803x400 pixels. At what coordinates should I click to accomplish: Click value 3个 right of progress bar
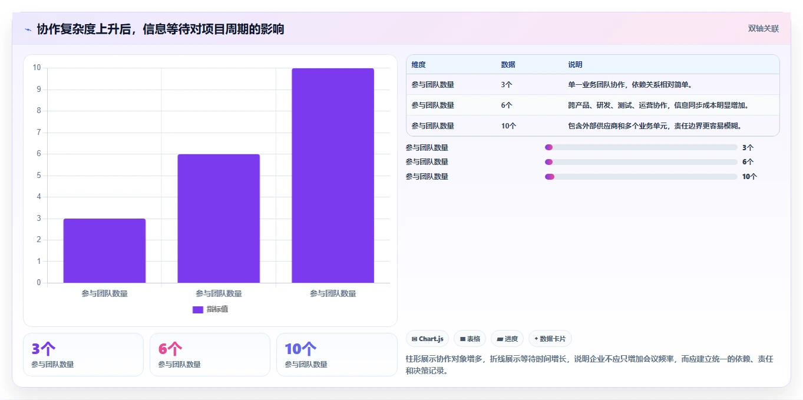[748, 148]
